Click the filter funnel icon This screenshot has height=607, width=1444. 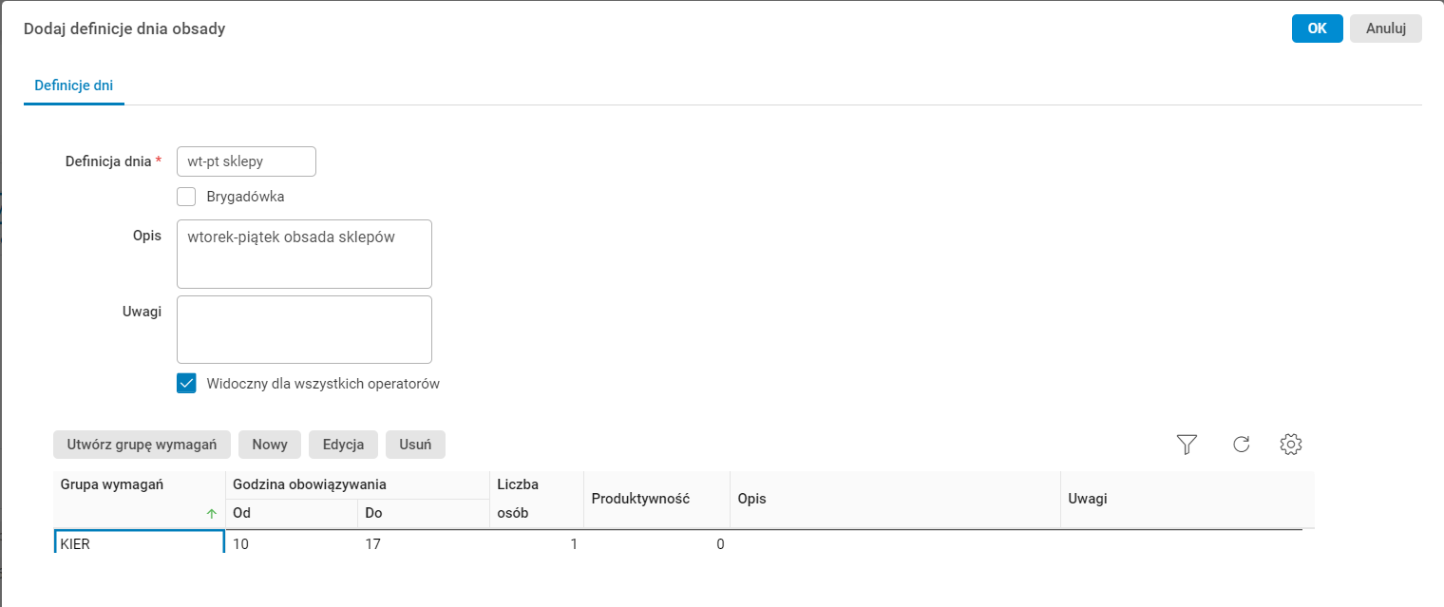pyautogui.click(x=1187, y=444)
